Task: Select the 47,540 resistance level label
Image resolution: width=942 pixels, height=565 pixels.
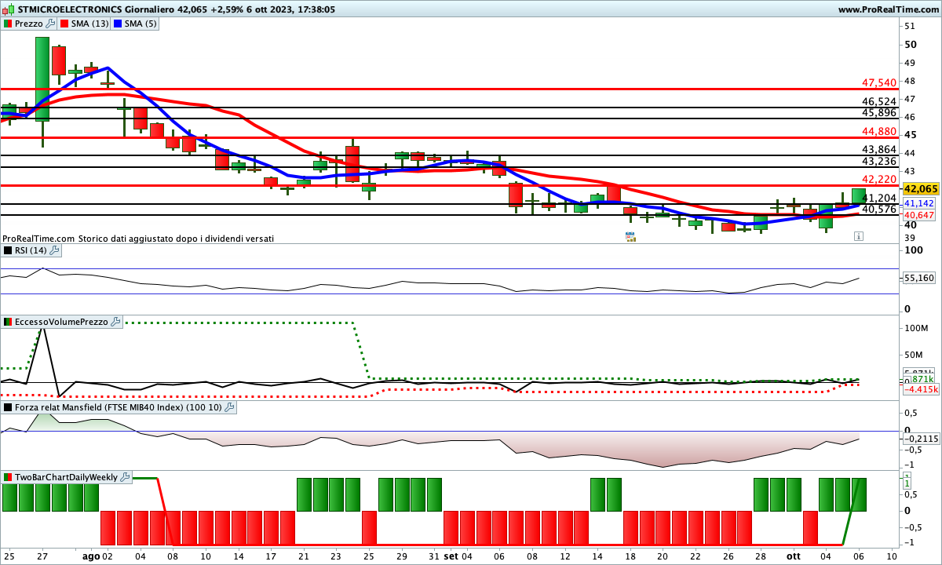Action: (878, 82)
